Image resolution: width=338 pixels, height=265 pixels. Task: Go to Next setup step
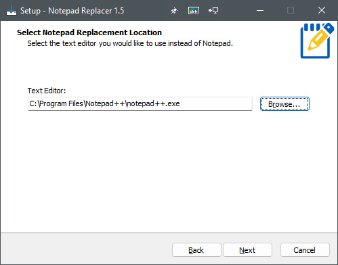tap(247, 250)
